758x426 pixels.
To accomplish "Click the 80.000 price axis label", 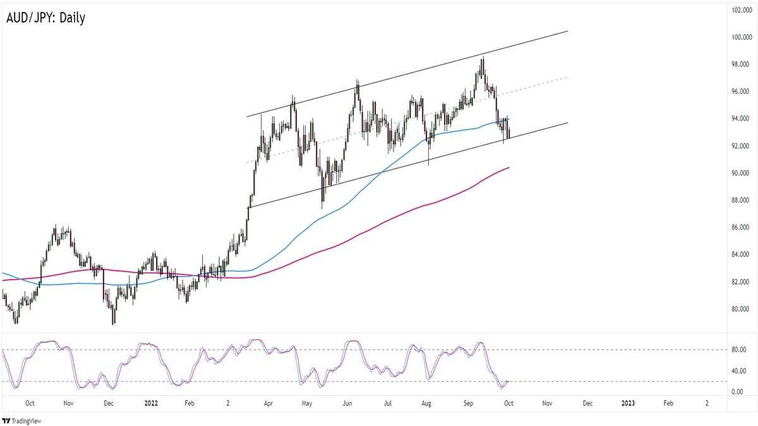I will (x=740, y=309).
